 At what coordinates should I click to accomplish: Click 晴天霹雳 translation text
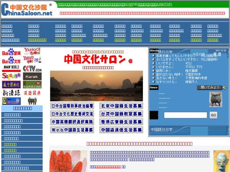pos(192,71)
